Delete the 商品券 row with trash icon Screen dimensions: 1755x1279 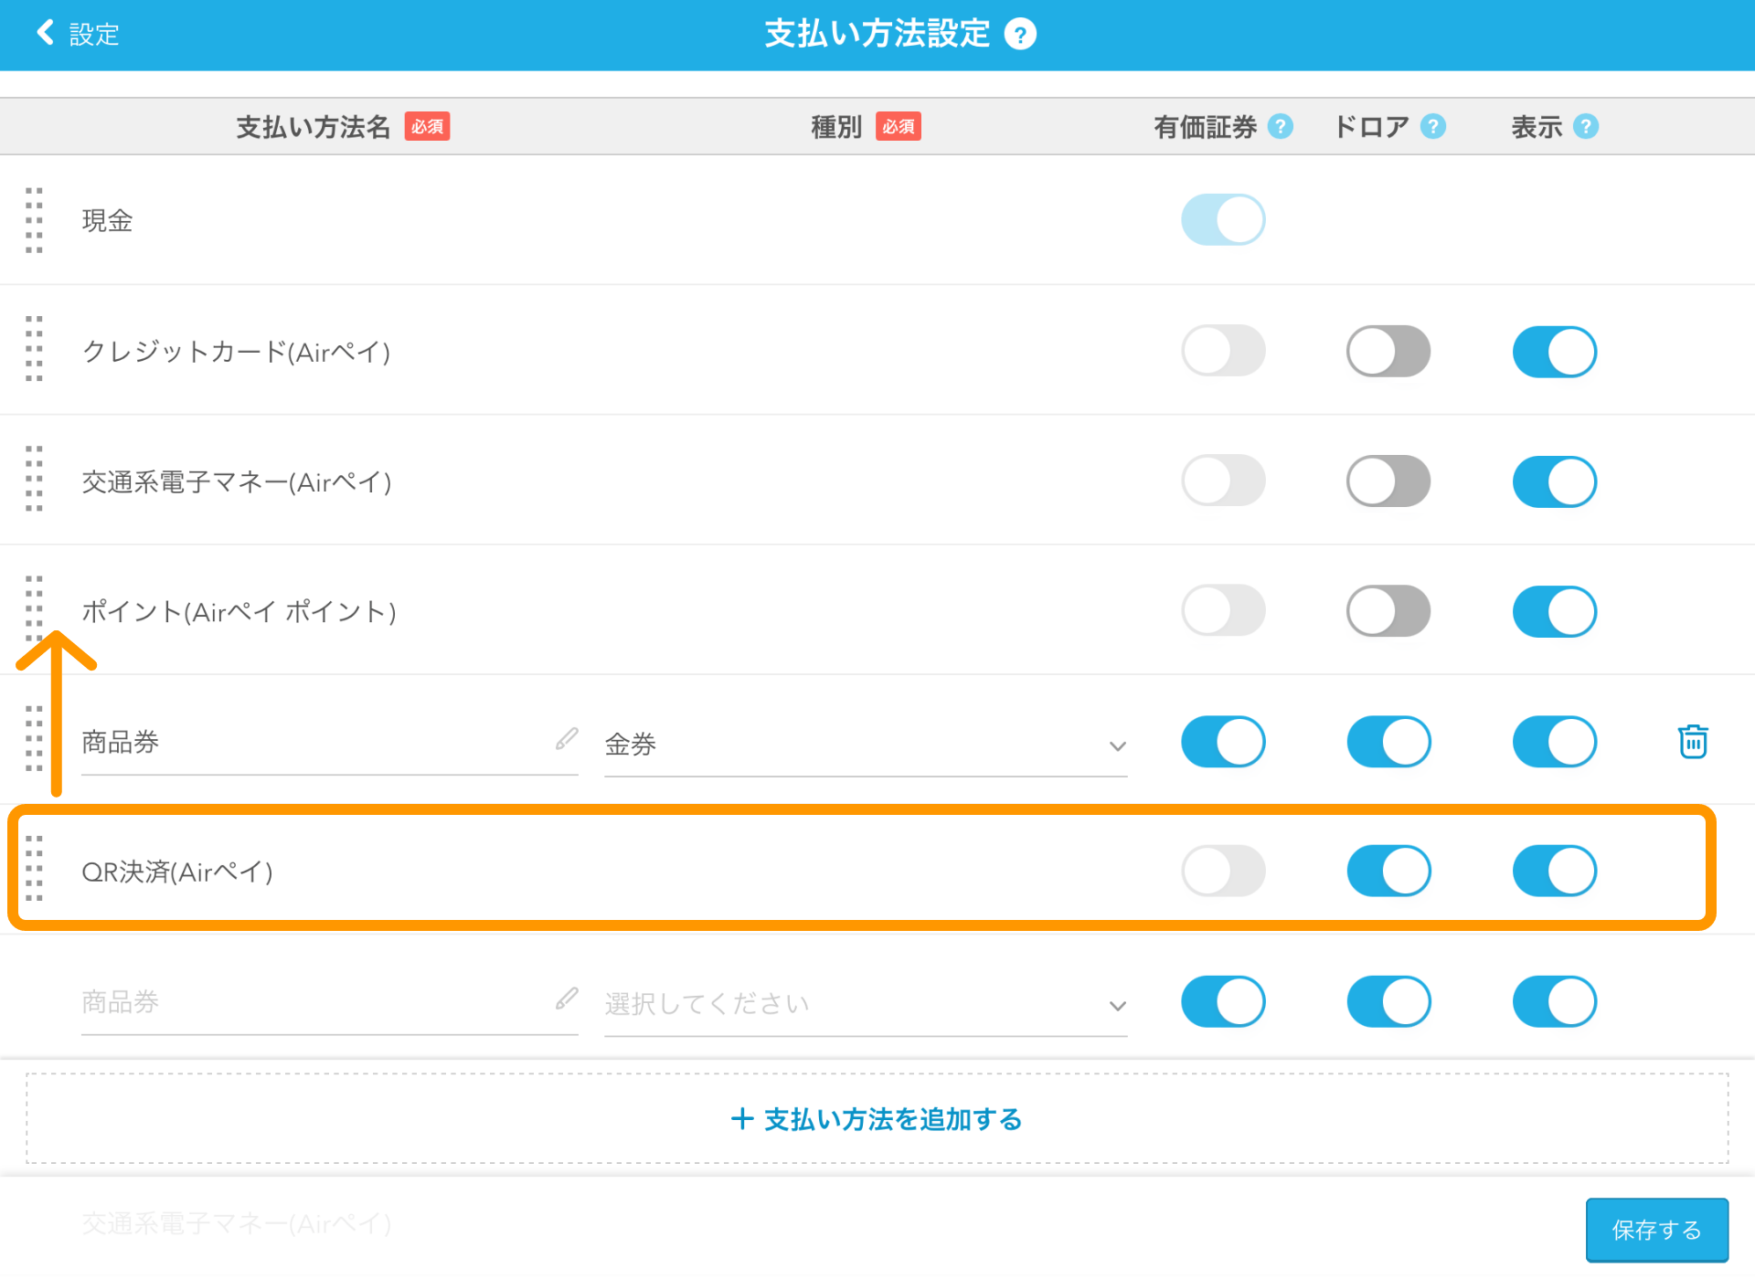1693,741
